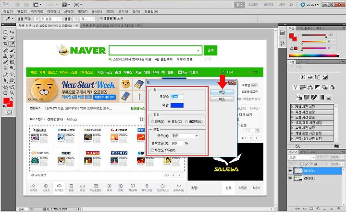Select the Dodge tool
346x212 pixels.
click(12, 68)
